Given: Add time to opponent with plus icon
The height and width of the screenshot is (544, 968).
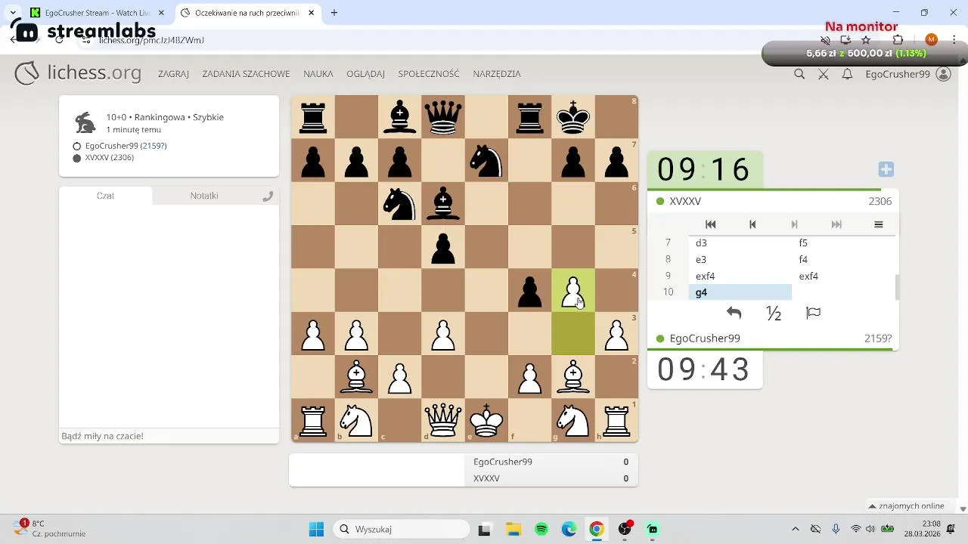Looking at the screenshot, I should pos(886,169).
